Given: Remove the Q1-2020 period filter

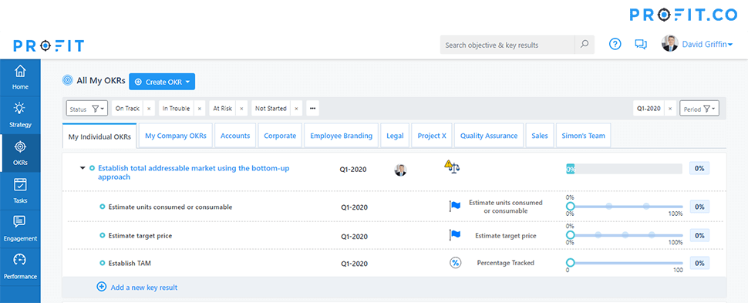Looking at the screenshot, I should point(670,109).
